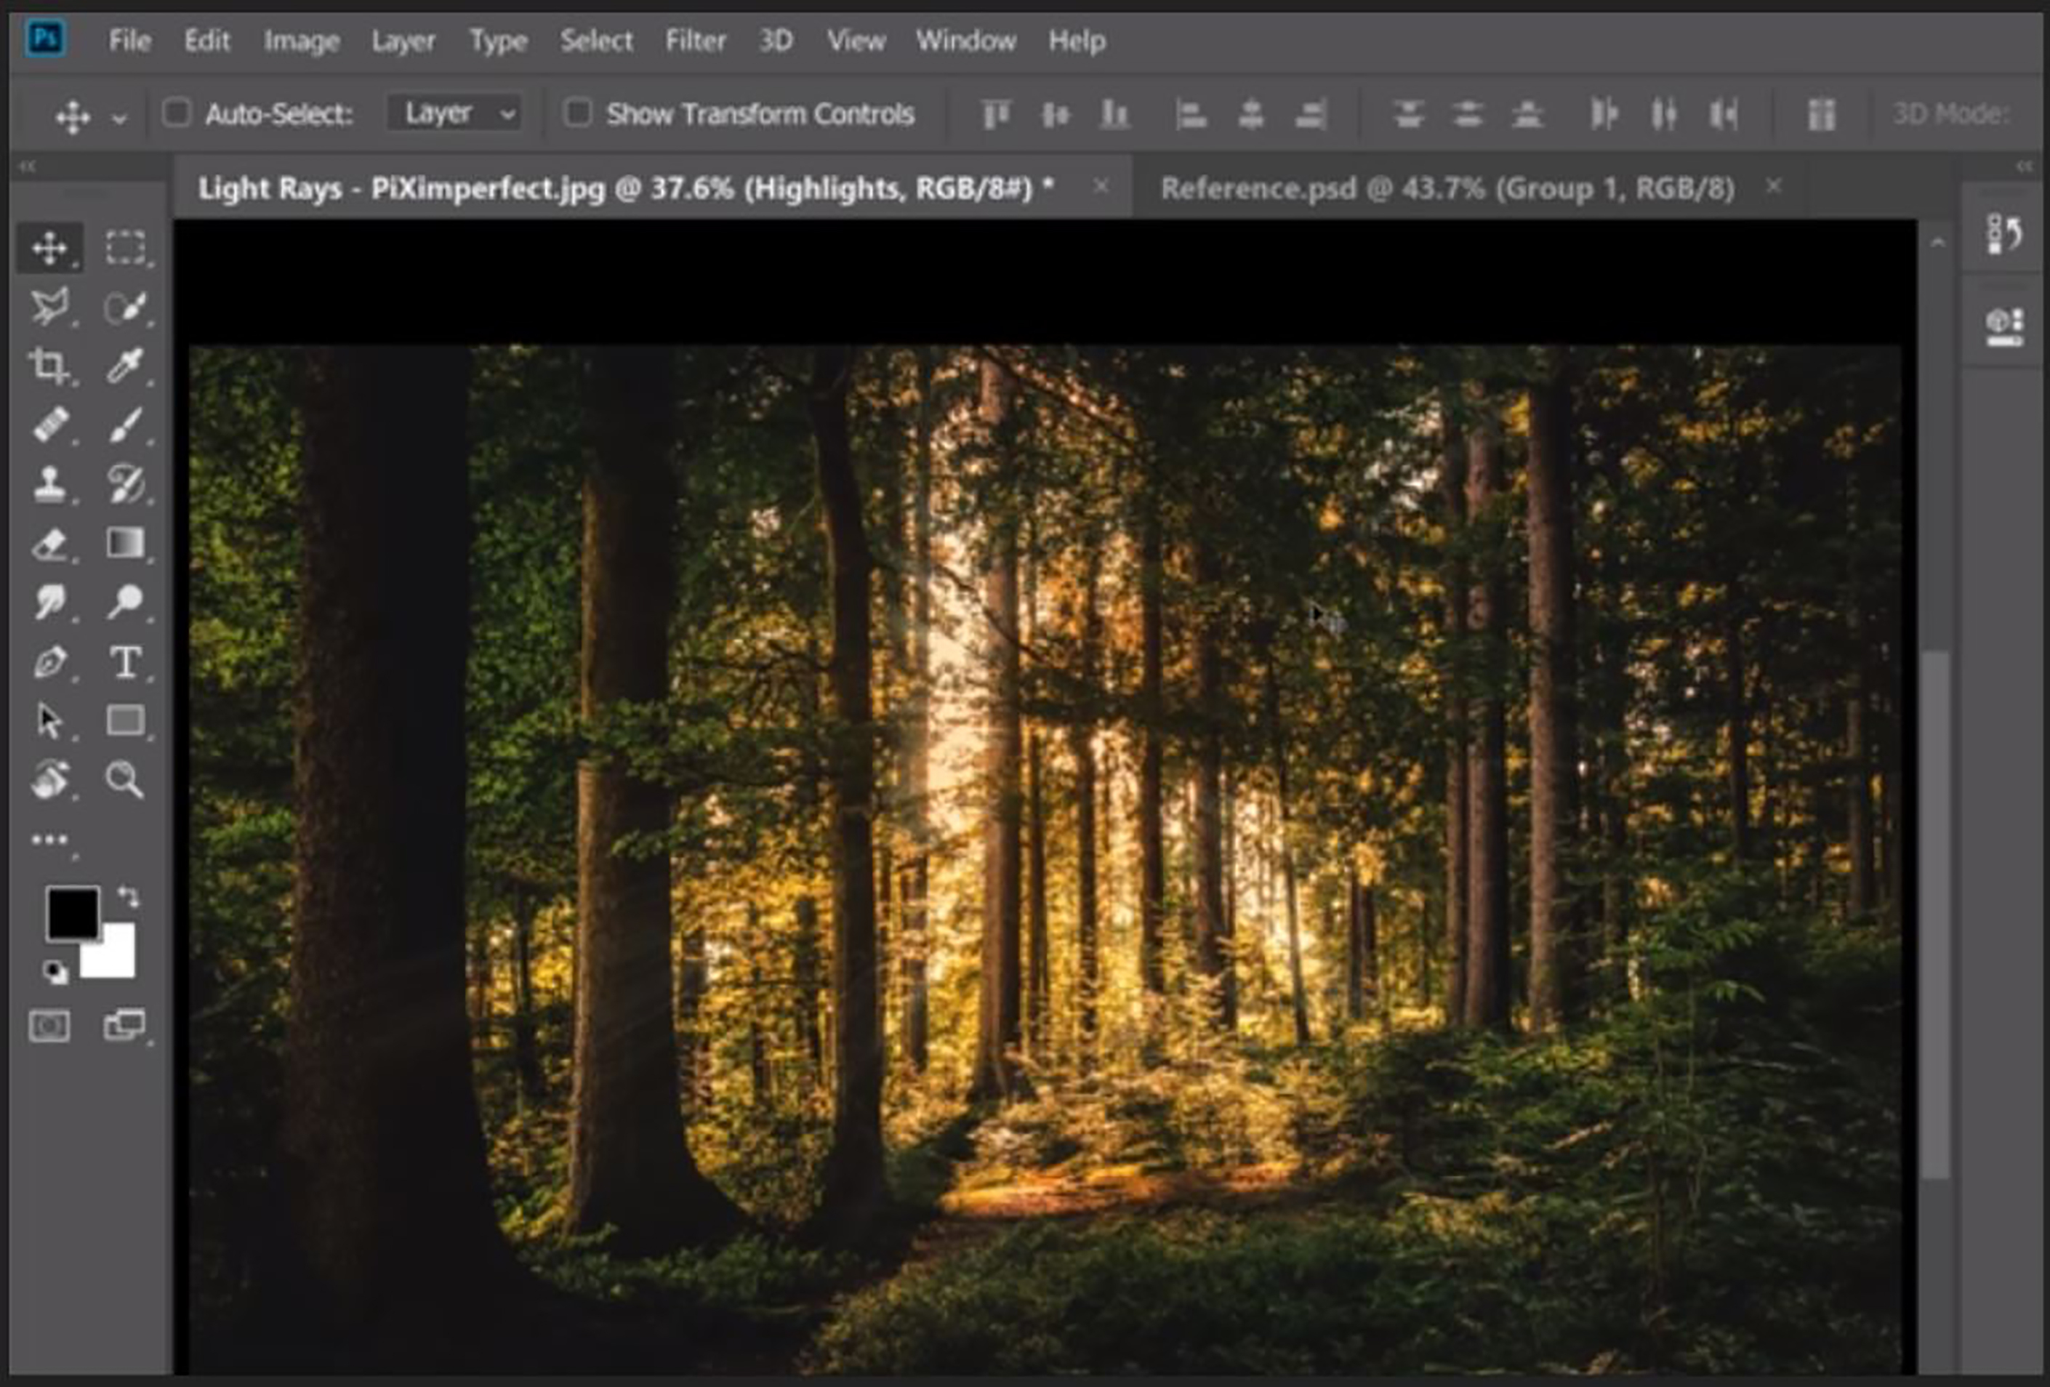Select the Eyedropper tool
The image size is (2050, 1387).
[x=125, y=365]
